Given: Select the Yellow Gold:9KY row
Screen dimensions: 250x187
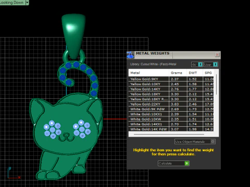Looking at the screenshot, I should tap(171, 79).
